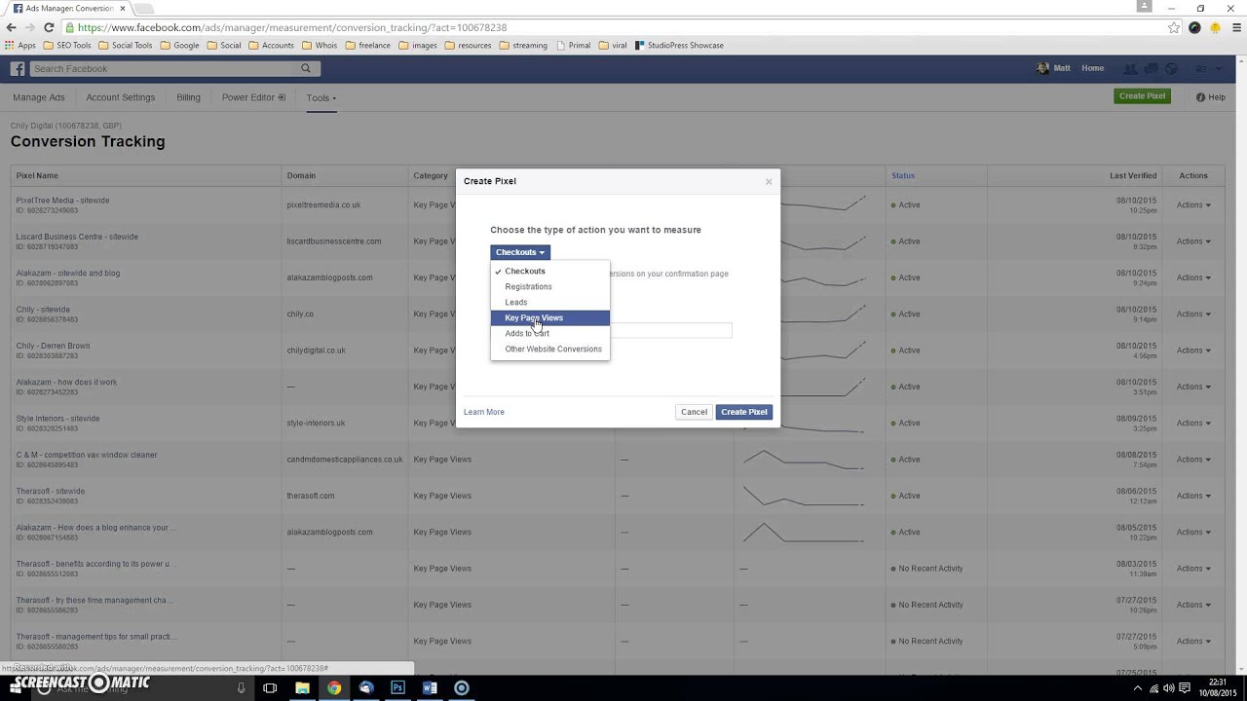
Task: Open the notifications globe icon
Action: (x=1172, y=69)
